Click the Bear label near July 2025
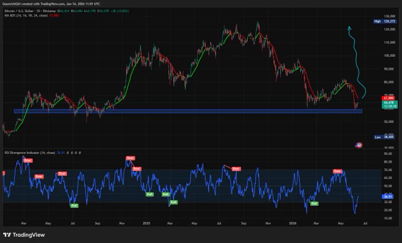 click(236, 169)
